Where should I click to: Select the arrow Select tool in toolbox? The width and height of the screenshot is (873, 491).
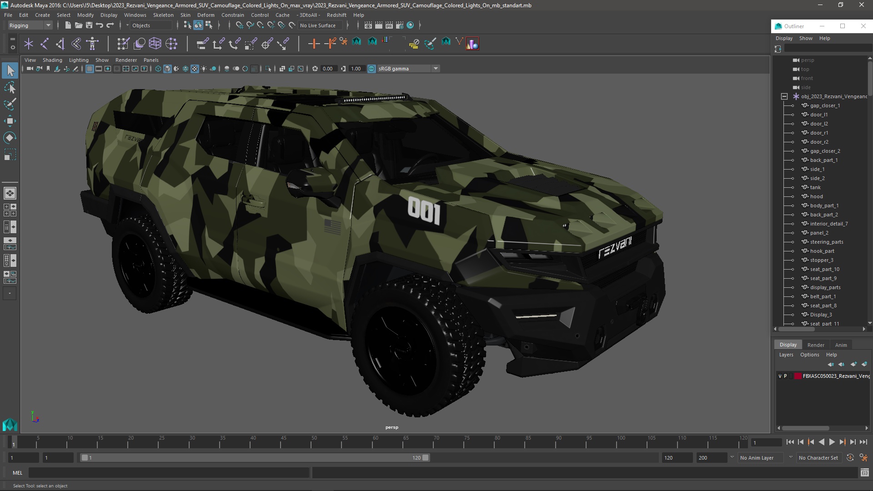[10, 70]
